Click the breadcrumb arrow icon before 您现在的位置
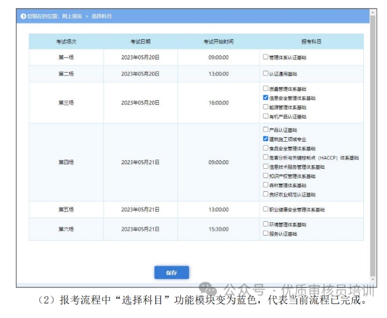 point(23,16)
